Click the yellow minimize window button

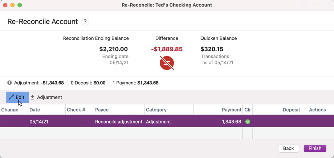click(12, 5)
